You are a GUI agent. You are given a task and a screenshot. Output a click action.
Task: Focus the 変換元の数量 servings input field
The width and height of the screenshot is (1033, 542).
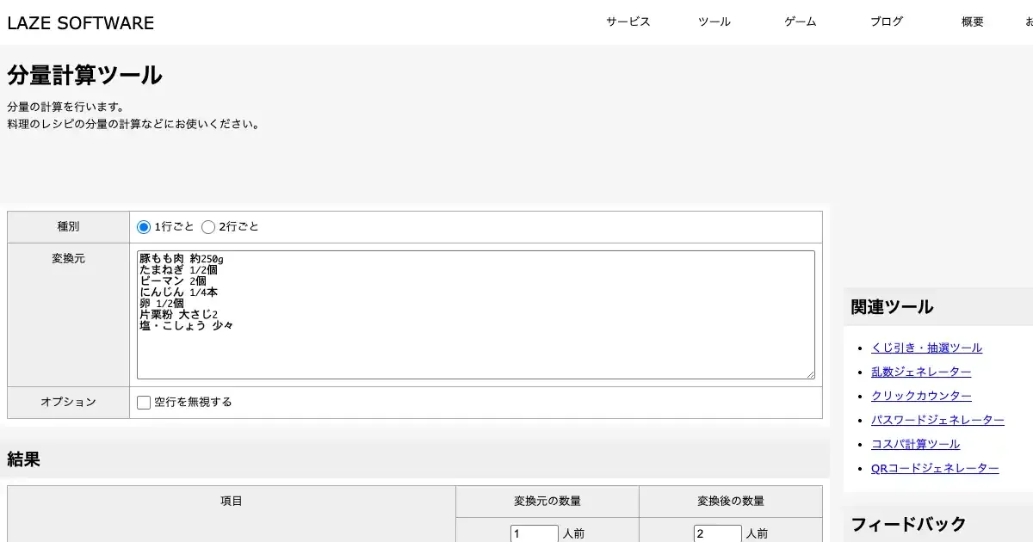534,533
